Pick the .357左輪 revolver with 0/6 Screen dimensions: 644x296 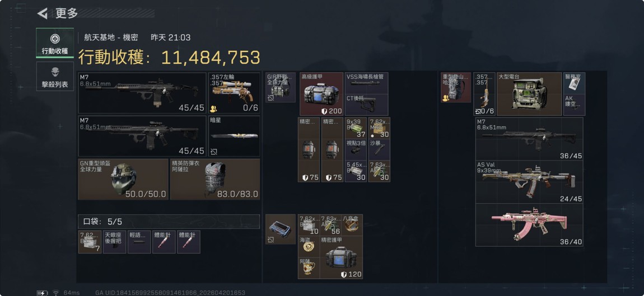pyautogui.click(x=234, y=93)
